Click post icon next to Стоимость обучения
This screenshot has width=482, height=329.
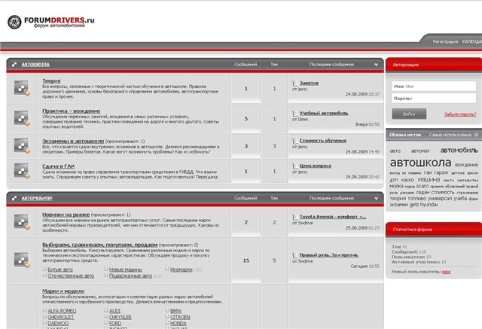point(294,141)
